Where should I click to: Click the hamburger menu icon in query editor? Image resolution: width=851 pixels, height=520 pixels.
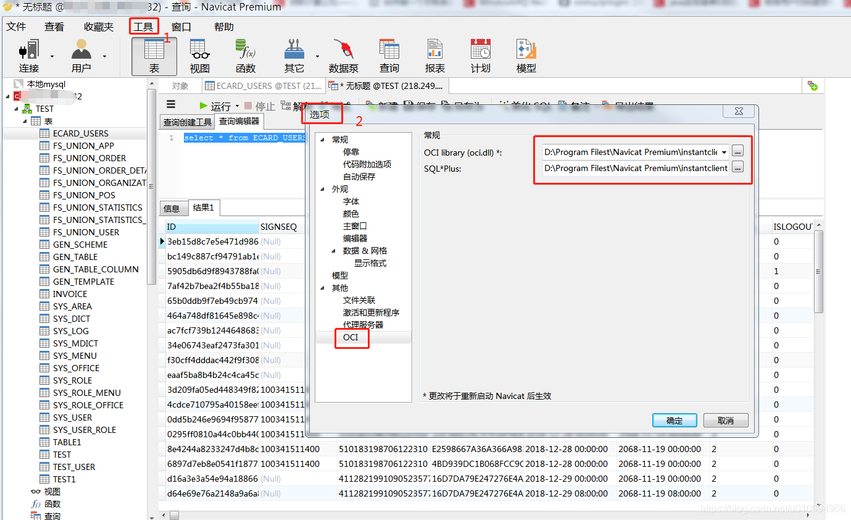[x=171, y=104]
